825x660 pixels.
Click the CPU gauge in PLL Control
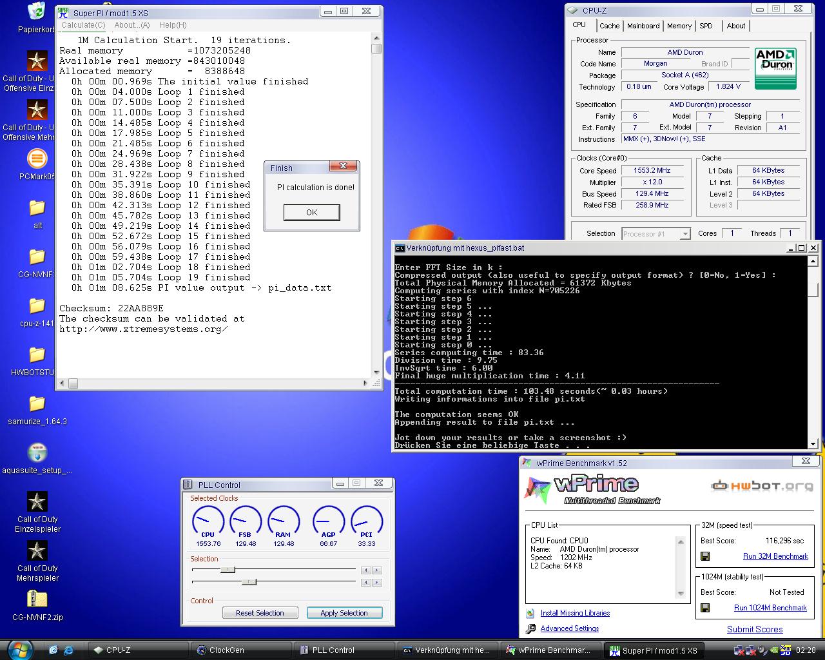pos(208,521)
